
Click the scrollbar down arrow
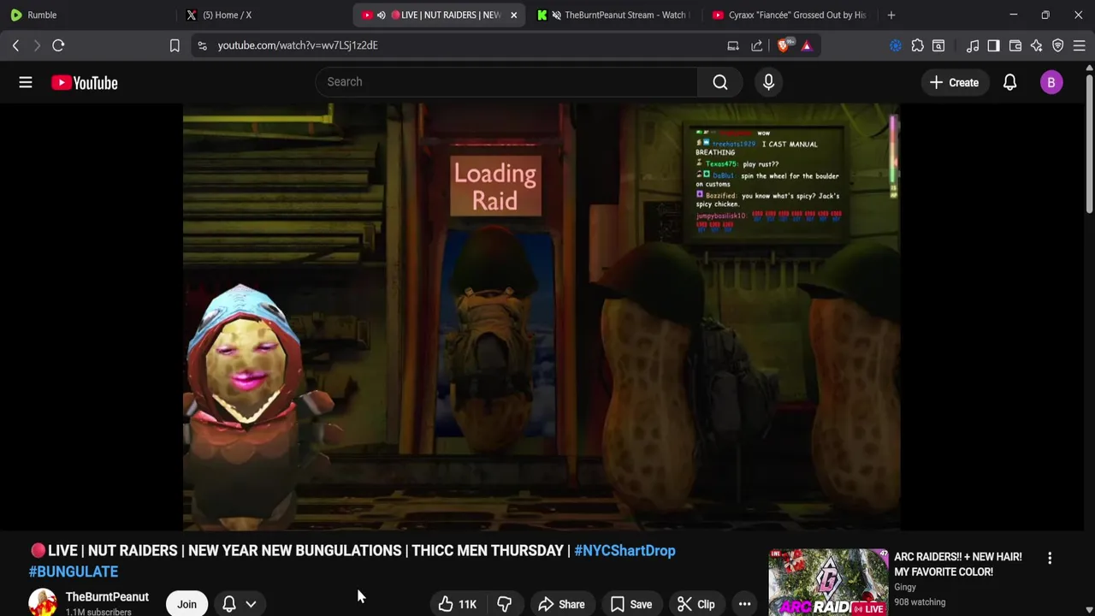pyautogui.click(x=1089, y=609)
